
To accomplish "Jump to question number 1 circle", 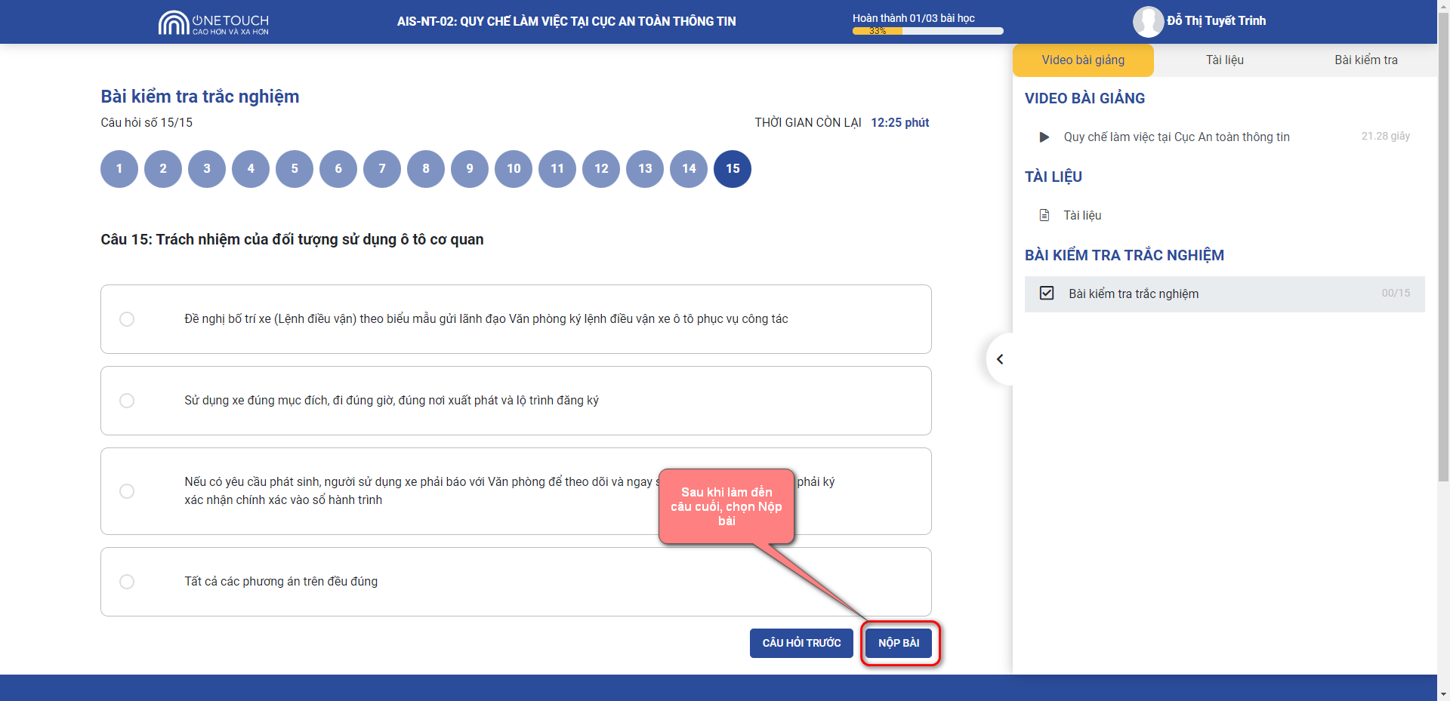I will (x=119, y=169).
